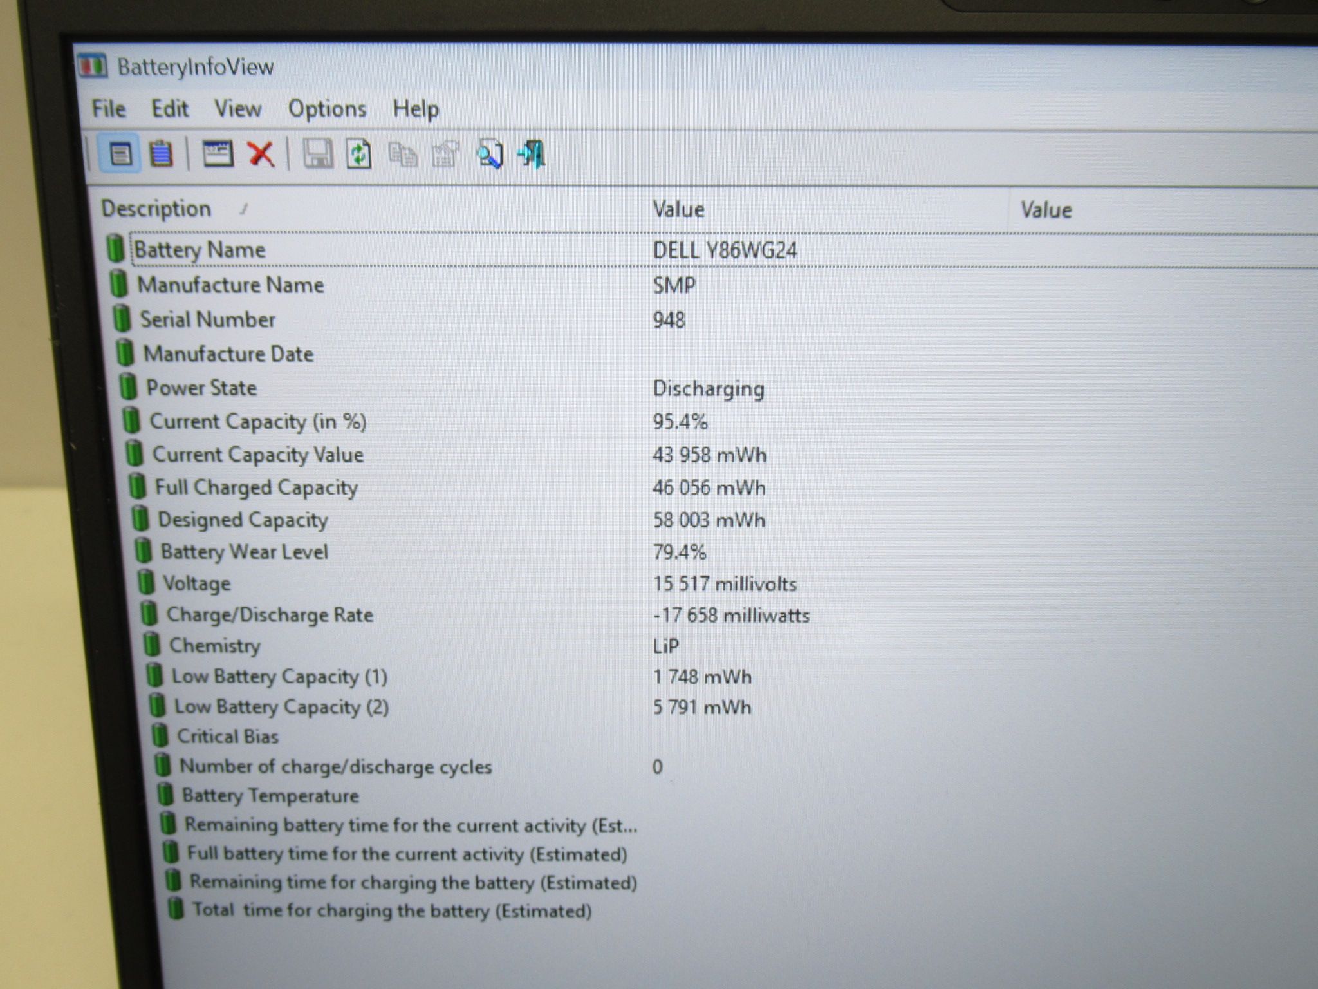The image size is (1318, 989).
Task: Click the Discharging power state value
Action: pyautogui.click(x=709, y=389)
